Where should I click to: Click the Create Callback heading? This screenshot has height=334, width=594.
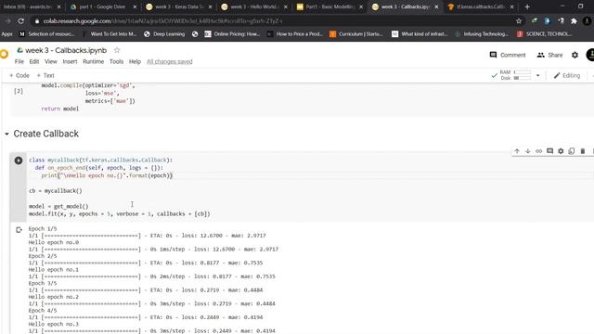[46, 134]
